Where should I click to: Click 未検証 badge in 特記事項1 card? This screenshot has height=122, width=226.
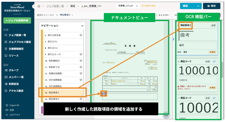[x=212, y=52]
